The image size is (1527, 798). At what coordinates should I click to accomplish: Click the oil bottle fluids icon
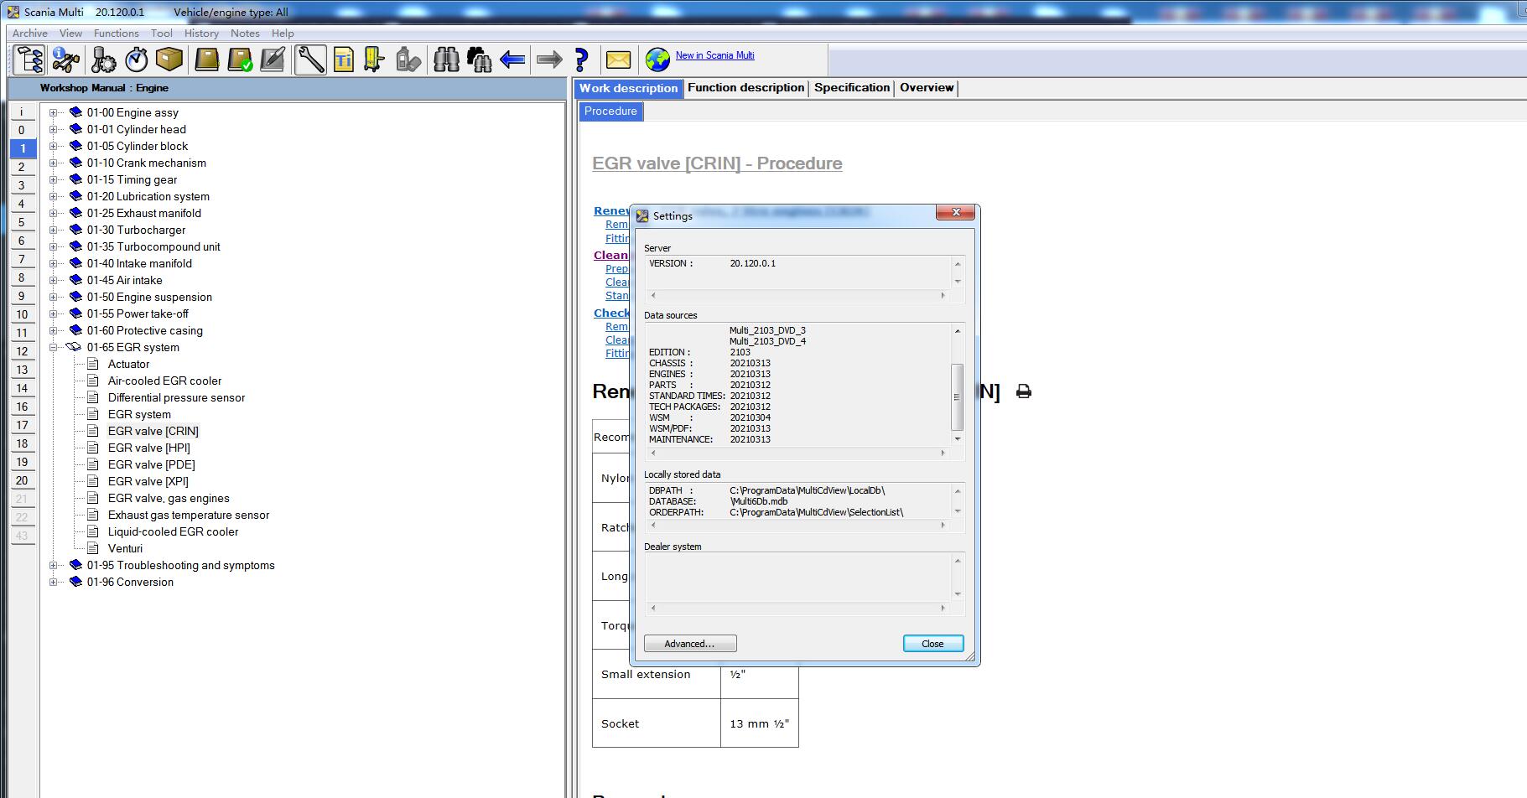[408, 60]
